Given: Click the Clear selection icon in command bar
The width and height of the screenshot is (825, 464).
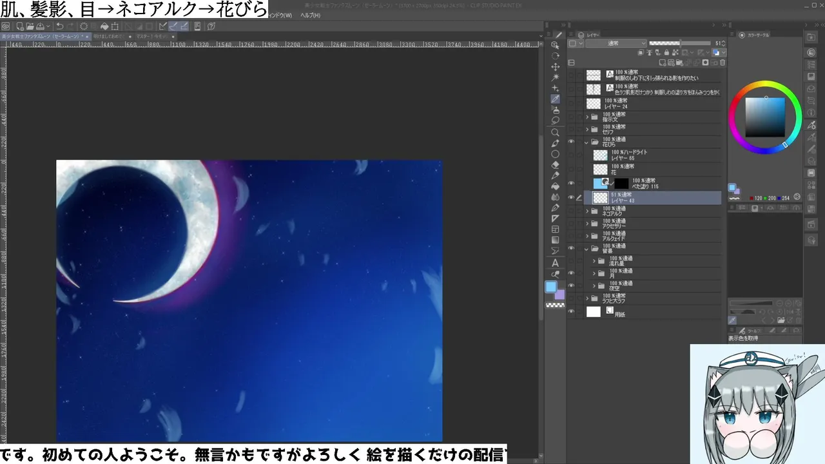Looking at the screenshot, I should (x=84, y=26).
